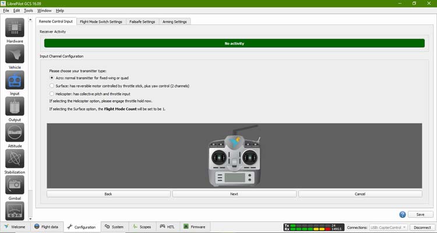Open the Connections USB CopterControl dropdown

point(389,227)
